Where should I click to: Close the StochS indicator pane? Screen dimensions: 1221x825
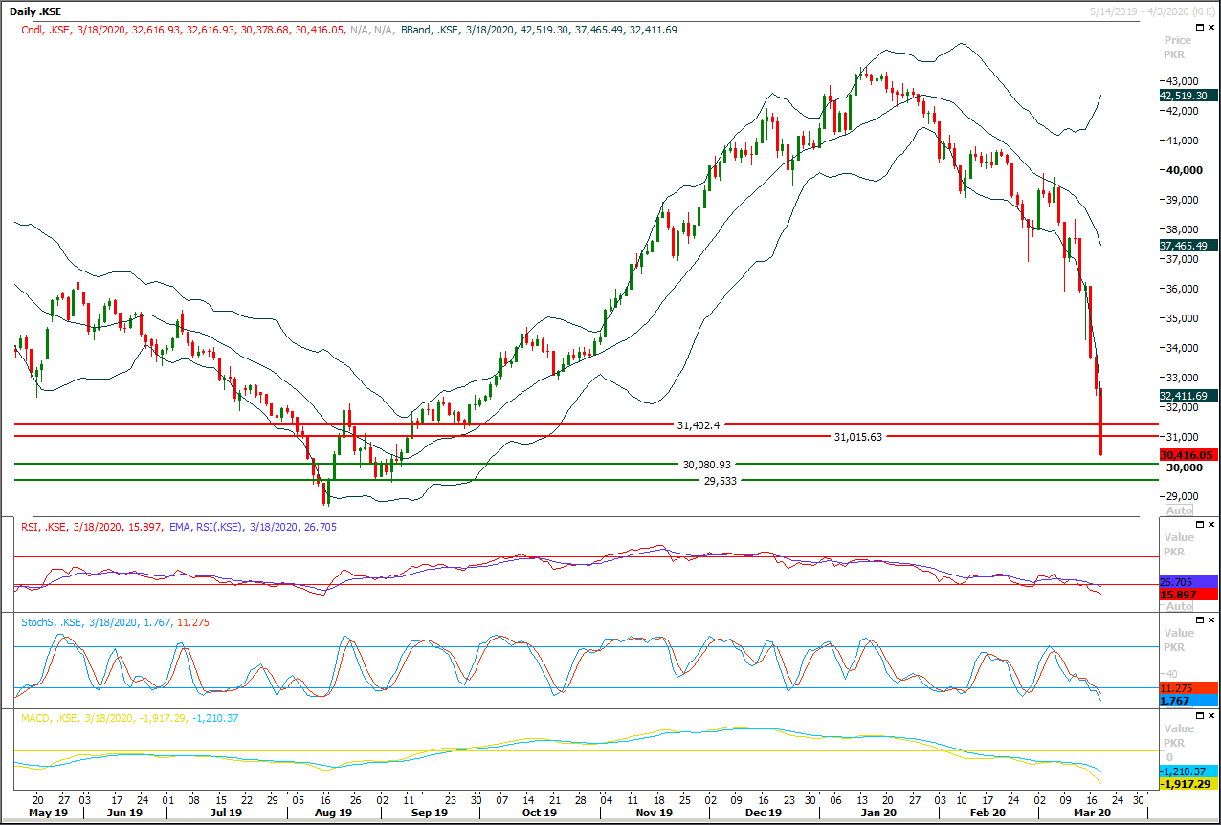1210,620
